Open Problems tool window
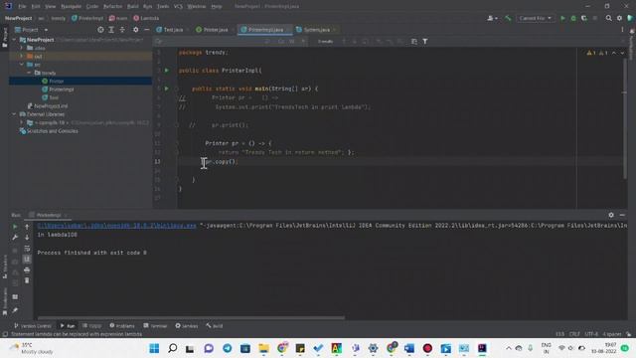636x358 pixels. tap(122, 326)
